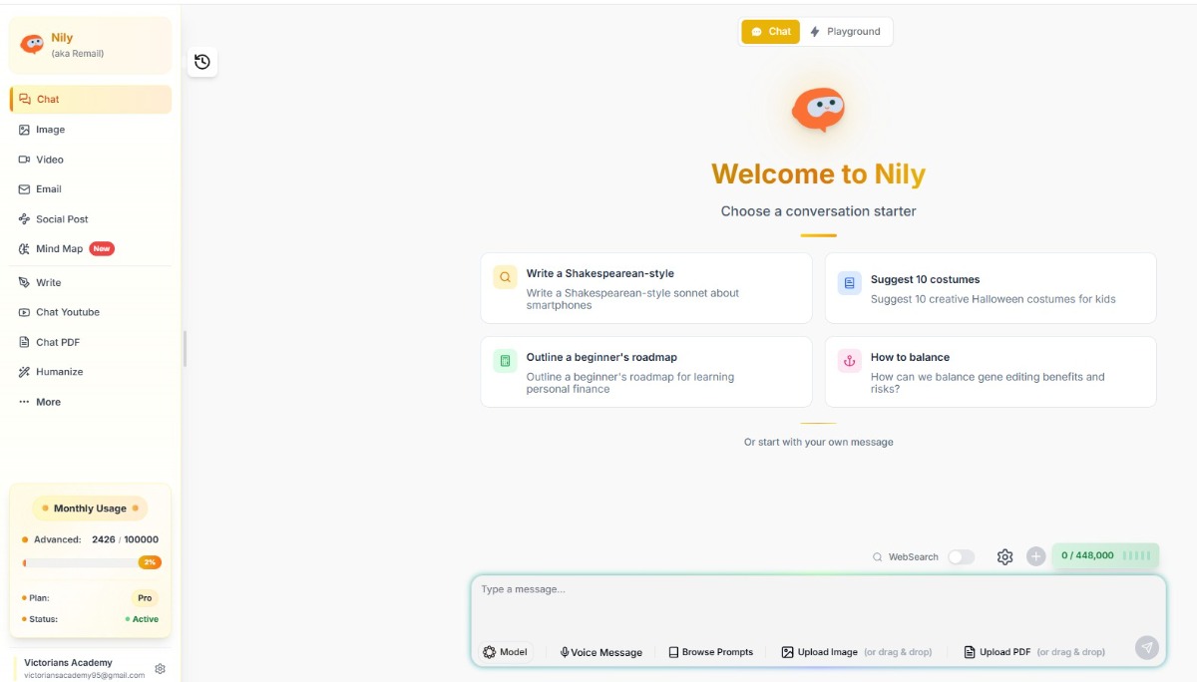Image resolution: width=1197 pixels, height=682 pixels.
Task: Toggle the WebSearch switch on
Action: pos(961,556)
